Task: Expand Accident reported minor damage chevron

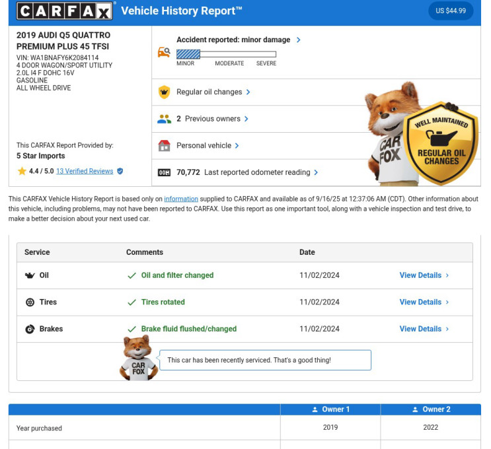Action: pyautogui.click(x=299, y=40)
